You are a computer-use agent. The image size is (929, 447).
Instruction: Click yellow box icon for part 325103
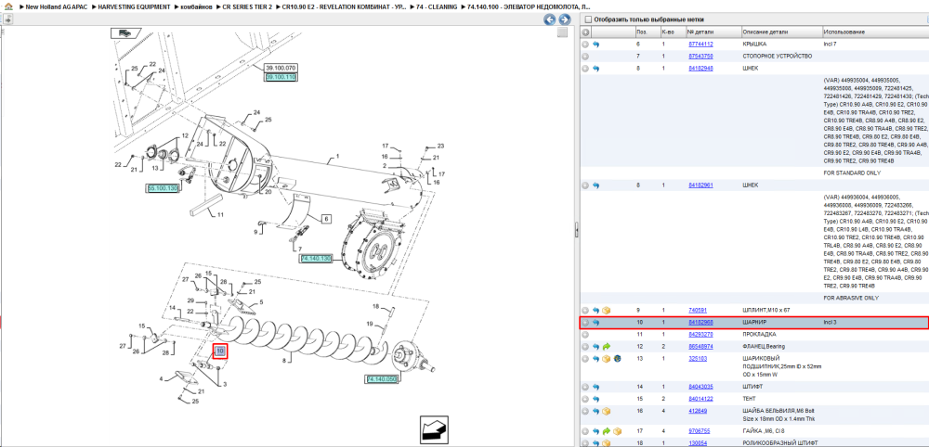coord(606,359)
